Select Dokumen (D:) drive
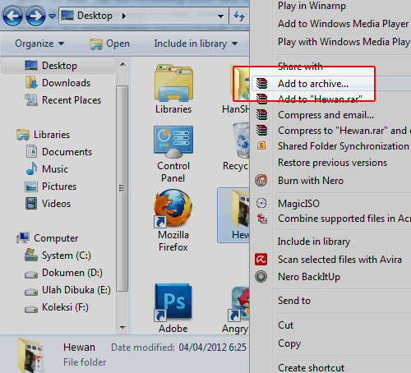The image size is (411, 373). pos(63,273)
